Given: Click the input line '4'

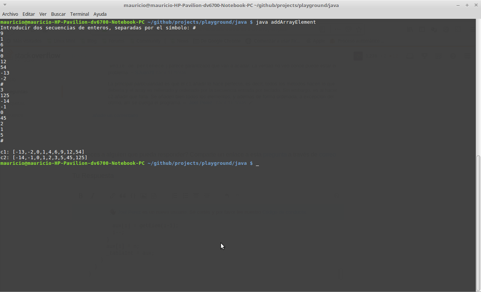Looking at the screenshot, I should 2,50.
